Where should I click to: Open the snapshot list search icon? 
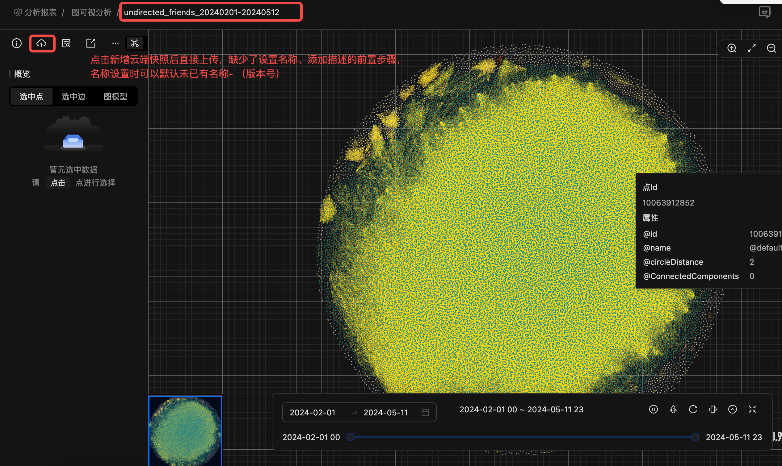66,43
